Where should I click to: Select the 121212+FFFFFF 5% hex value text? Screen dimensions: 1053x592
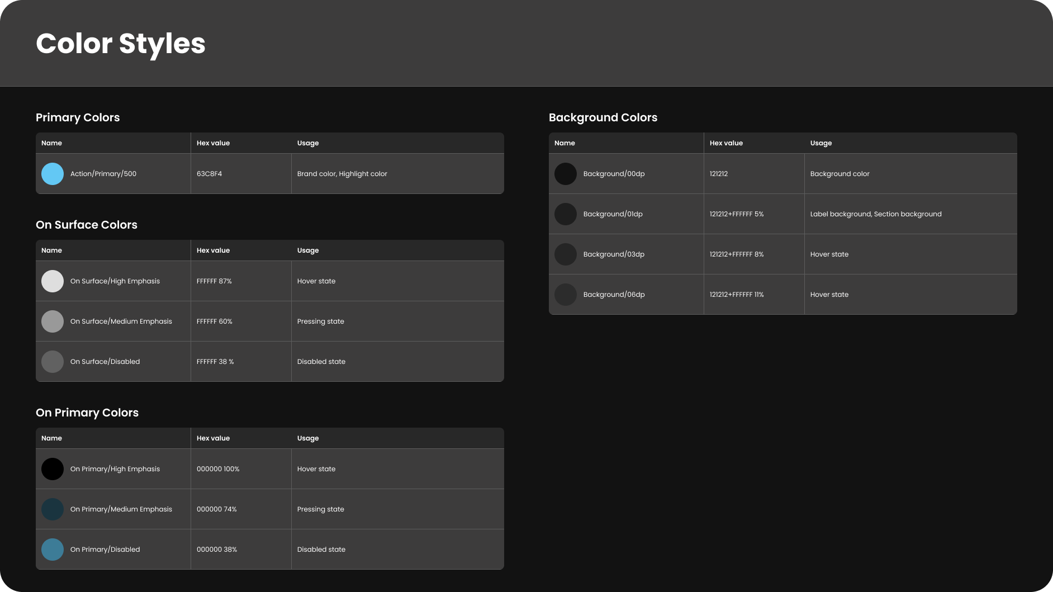737,214
